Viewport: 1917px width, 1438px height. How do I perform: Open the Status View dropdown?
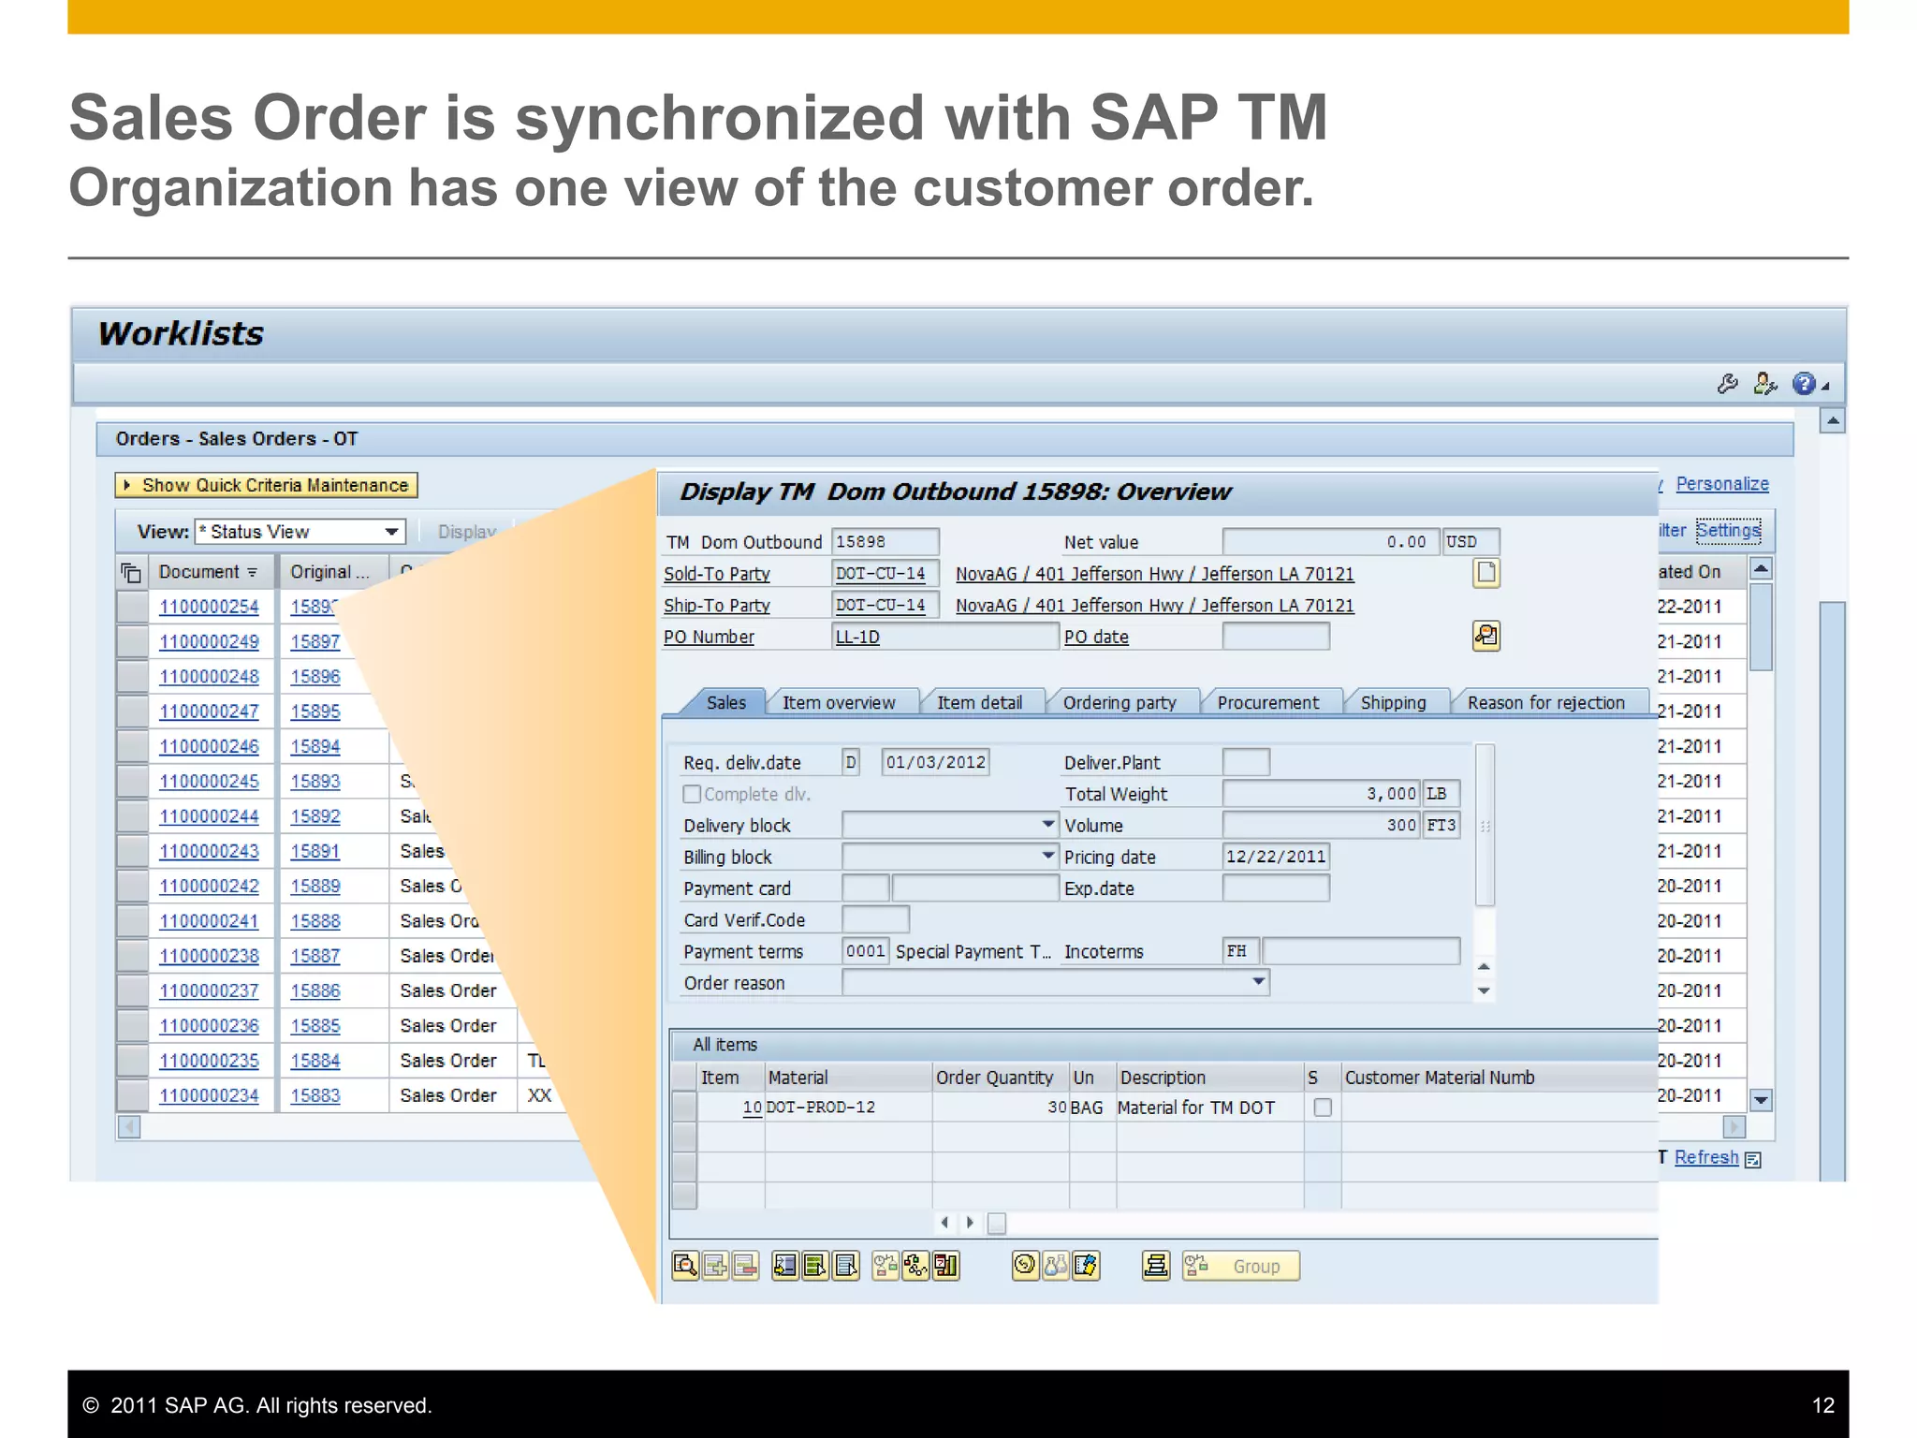tap(391, 532)
